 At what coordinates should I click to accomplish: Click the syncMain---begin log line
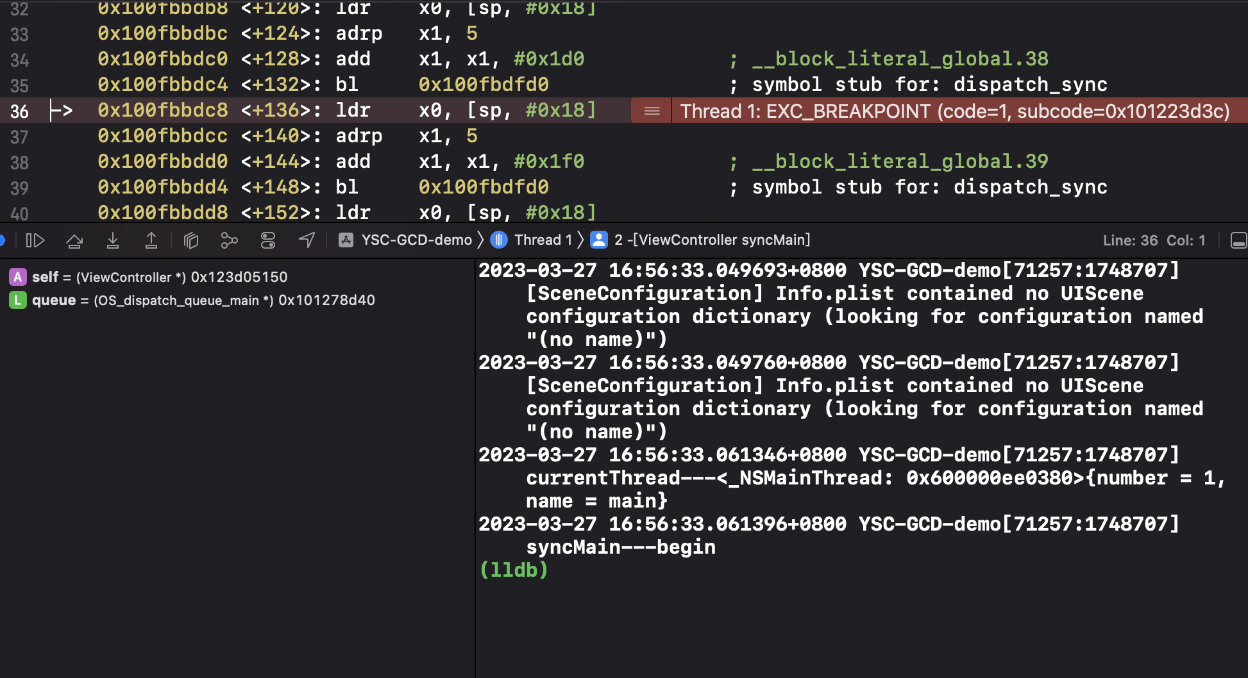tap(621, 547)
